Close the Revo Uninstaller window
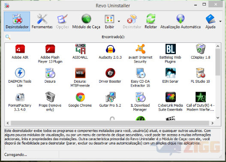 [x=215, y=4]
